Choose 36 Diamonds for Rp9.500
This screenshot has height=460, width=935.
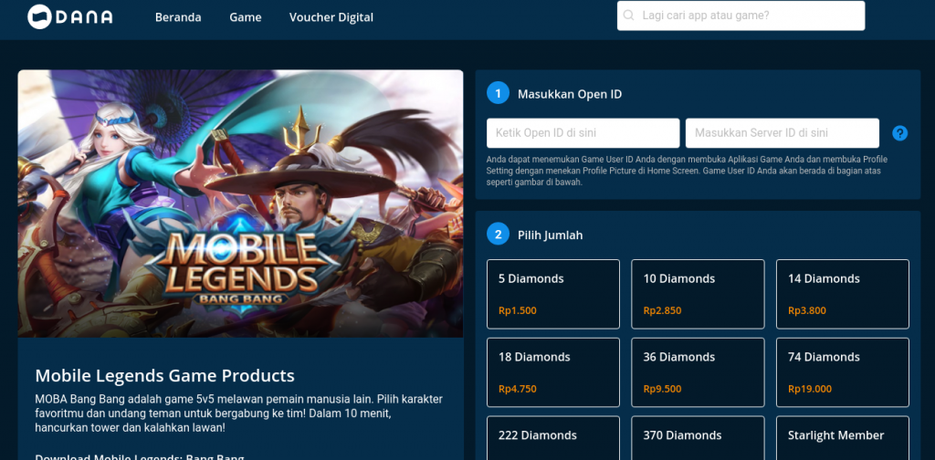(x=698, y=372)
